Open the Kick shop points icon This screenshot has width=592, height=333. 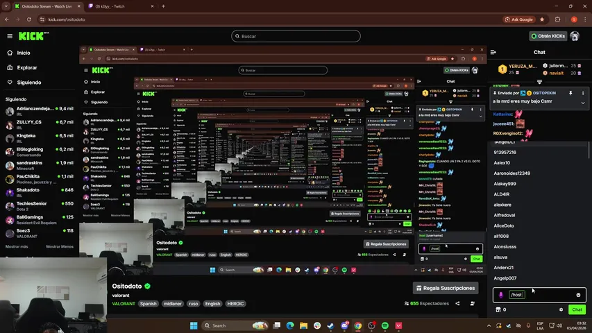tap(498, 309)
